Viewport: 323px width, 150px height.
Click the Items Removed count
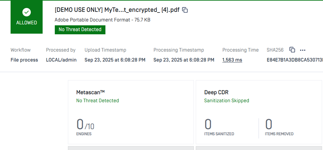269,124
